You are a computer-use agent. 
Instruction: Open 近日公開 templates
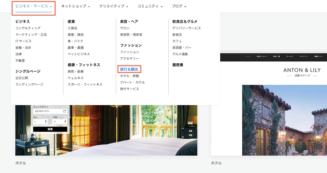coord(22,78)
